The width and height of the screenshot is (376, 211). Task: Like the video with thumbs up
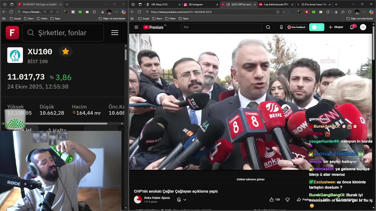point(274,200)
